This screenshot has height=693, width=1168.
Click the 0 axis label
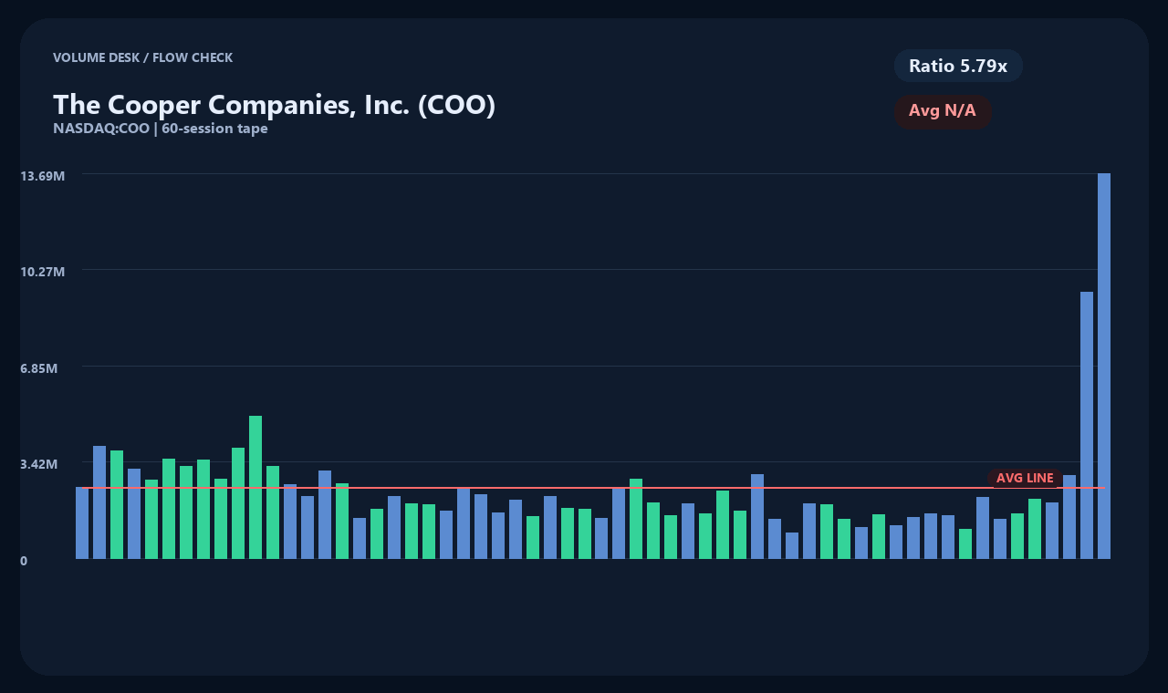(24, 561)
